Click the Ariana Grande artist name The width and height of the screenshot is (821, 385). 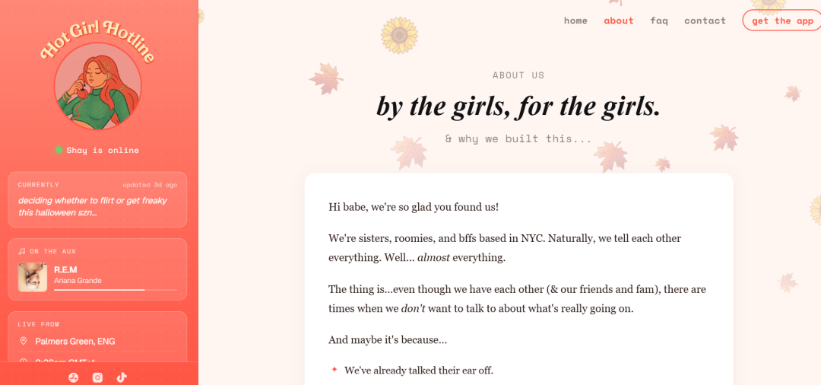(x=78, y=280)
